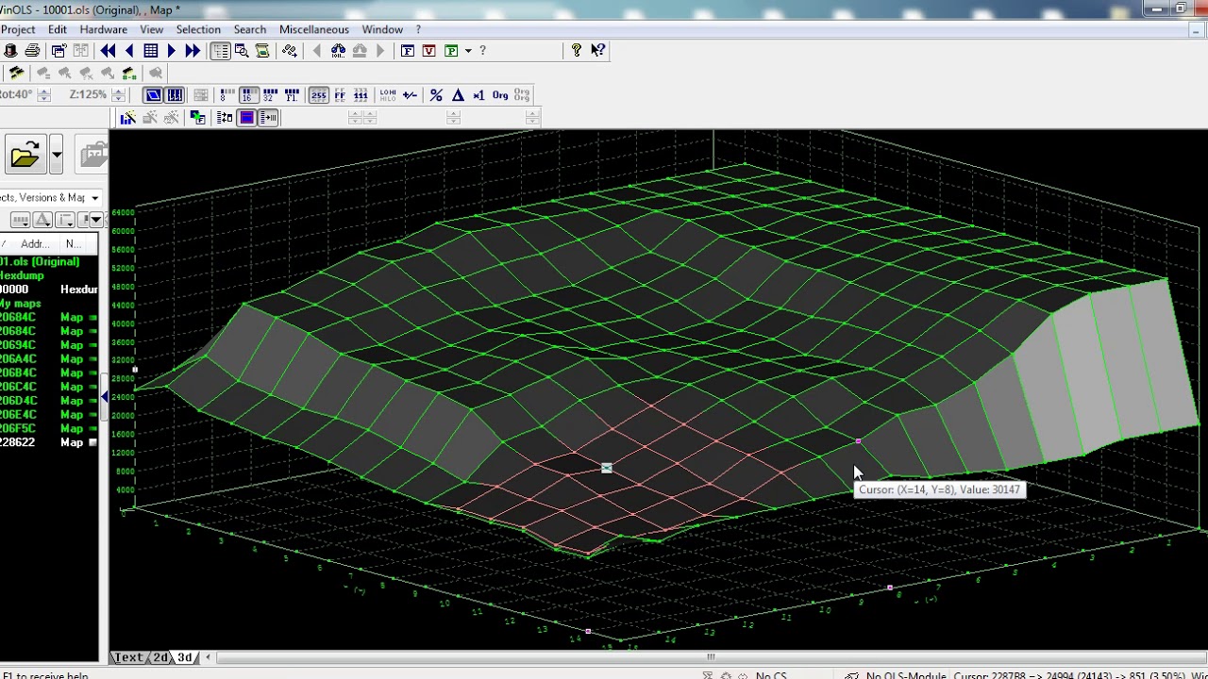Click the green P box icon
Screen dimensions: 1208x679
click(x=451, y=51)
